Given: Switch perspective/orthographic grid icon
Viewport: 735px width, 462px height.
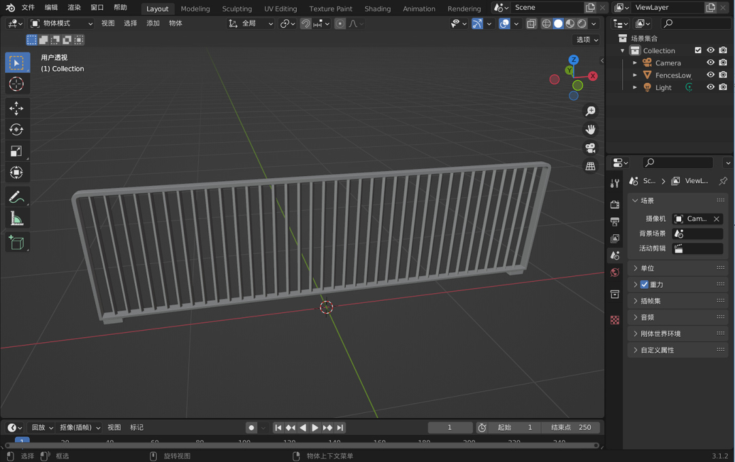Looking at the screenshot, I should coord(590,166).
